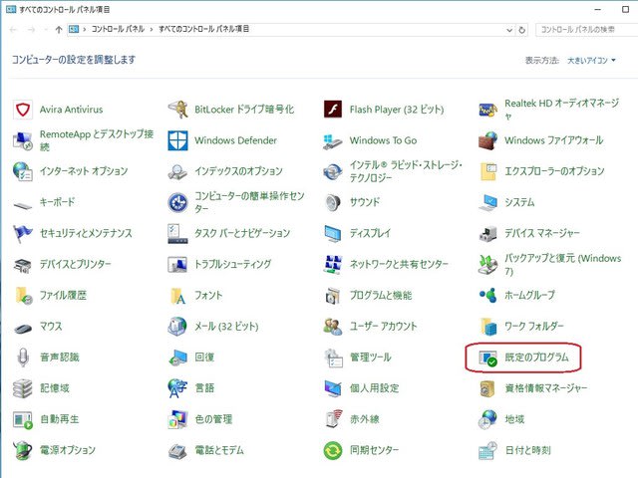Click the back navigation arrow
This screenshot has width=638, height=478.
click(13, 29)
